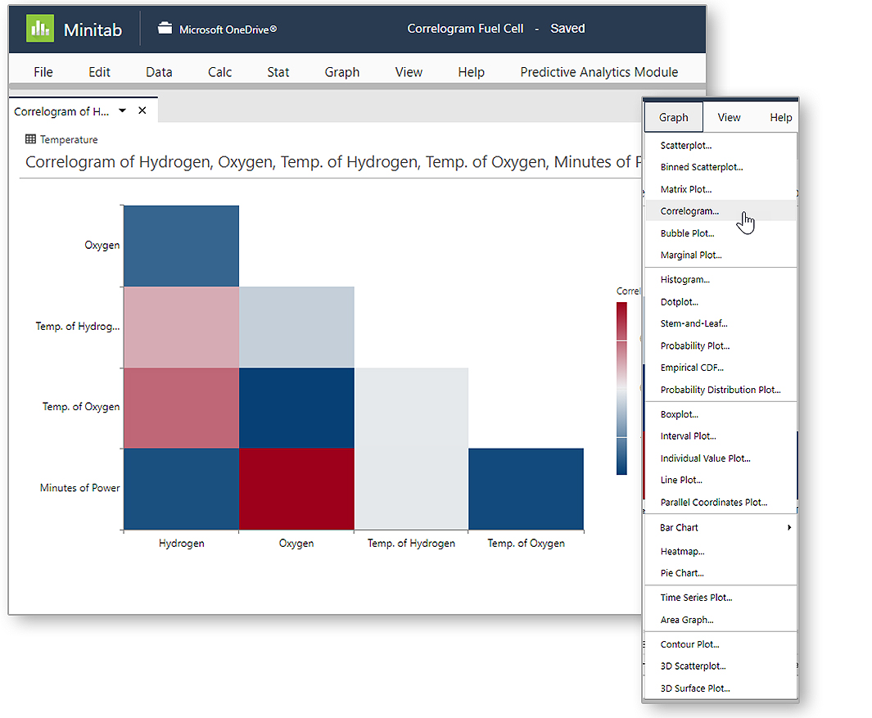Screen dimensions: 872x718
Task: Choose Bar Chart from the Graph menu
Action: tap(721, 527)
